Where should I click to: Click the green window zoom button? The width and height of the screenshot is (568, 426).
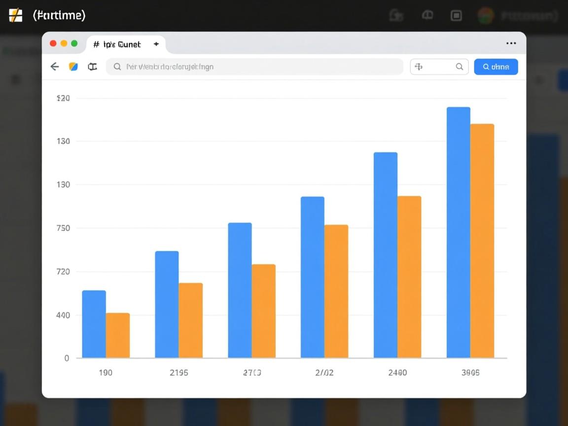tap(74, 43)
